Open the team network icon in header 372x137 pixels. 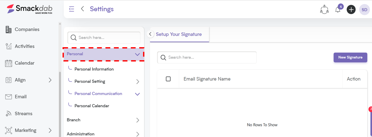(x=324, y=9)
